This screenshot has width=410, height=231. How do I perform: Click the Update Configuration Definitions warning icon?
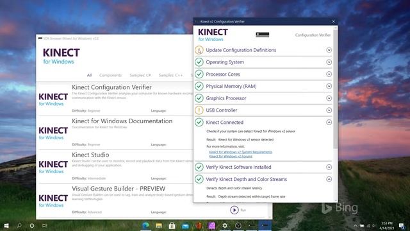[199, 50]
